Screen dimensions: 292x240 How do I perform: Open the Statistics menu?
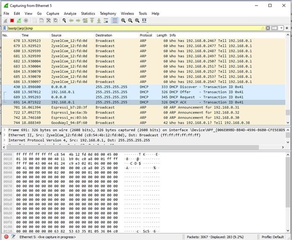[88, 14]
